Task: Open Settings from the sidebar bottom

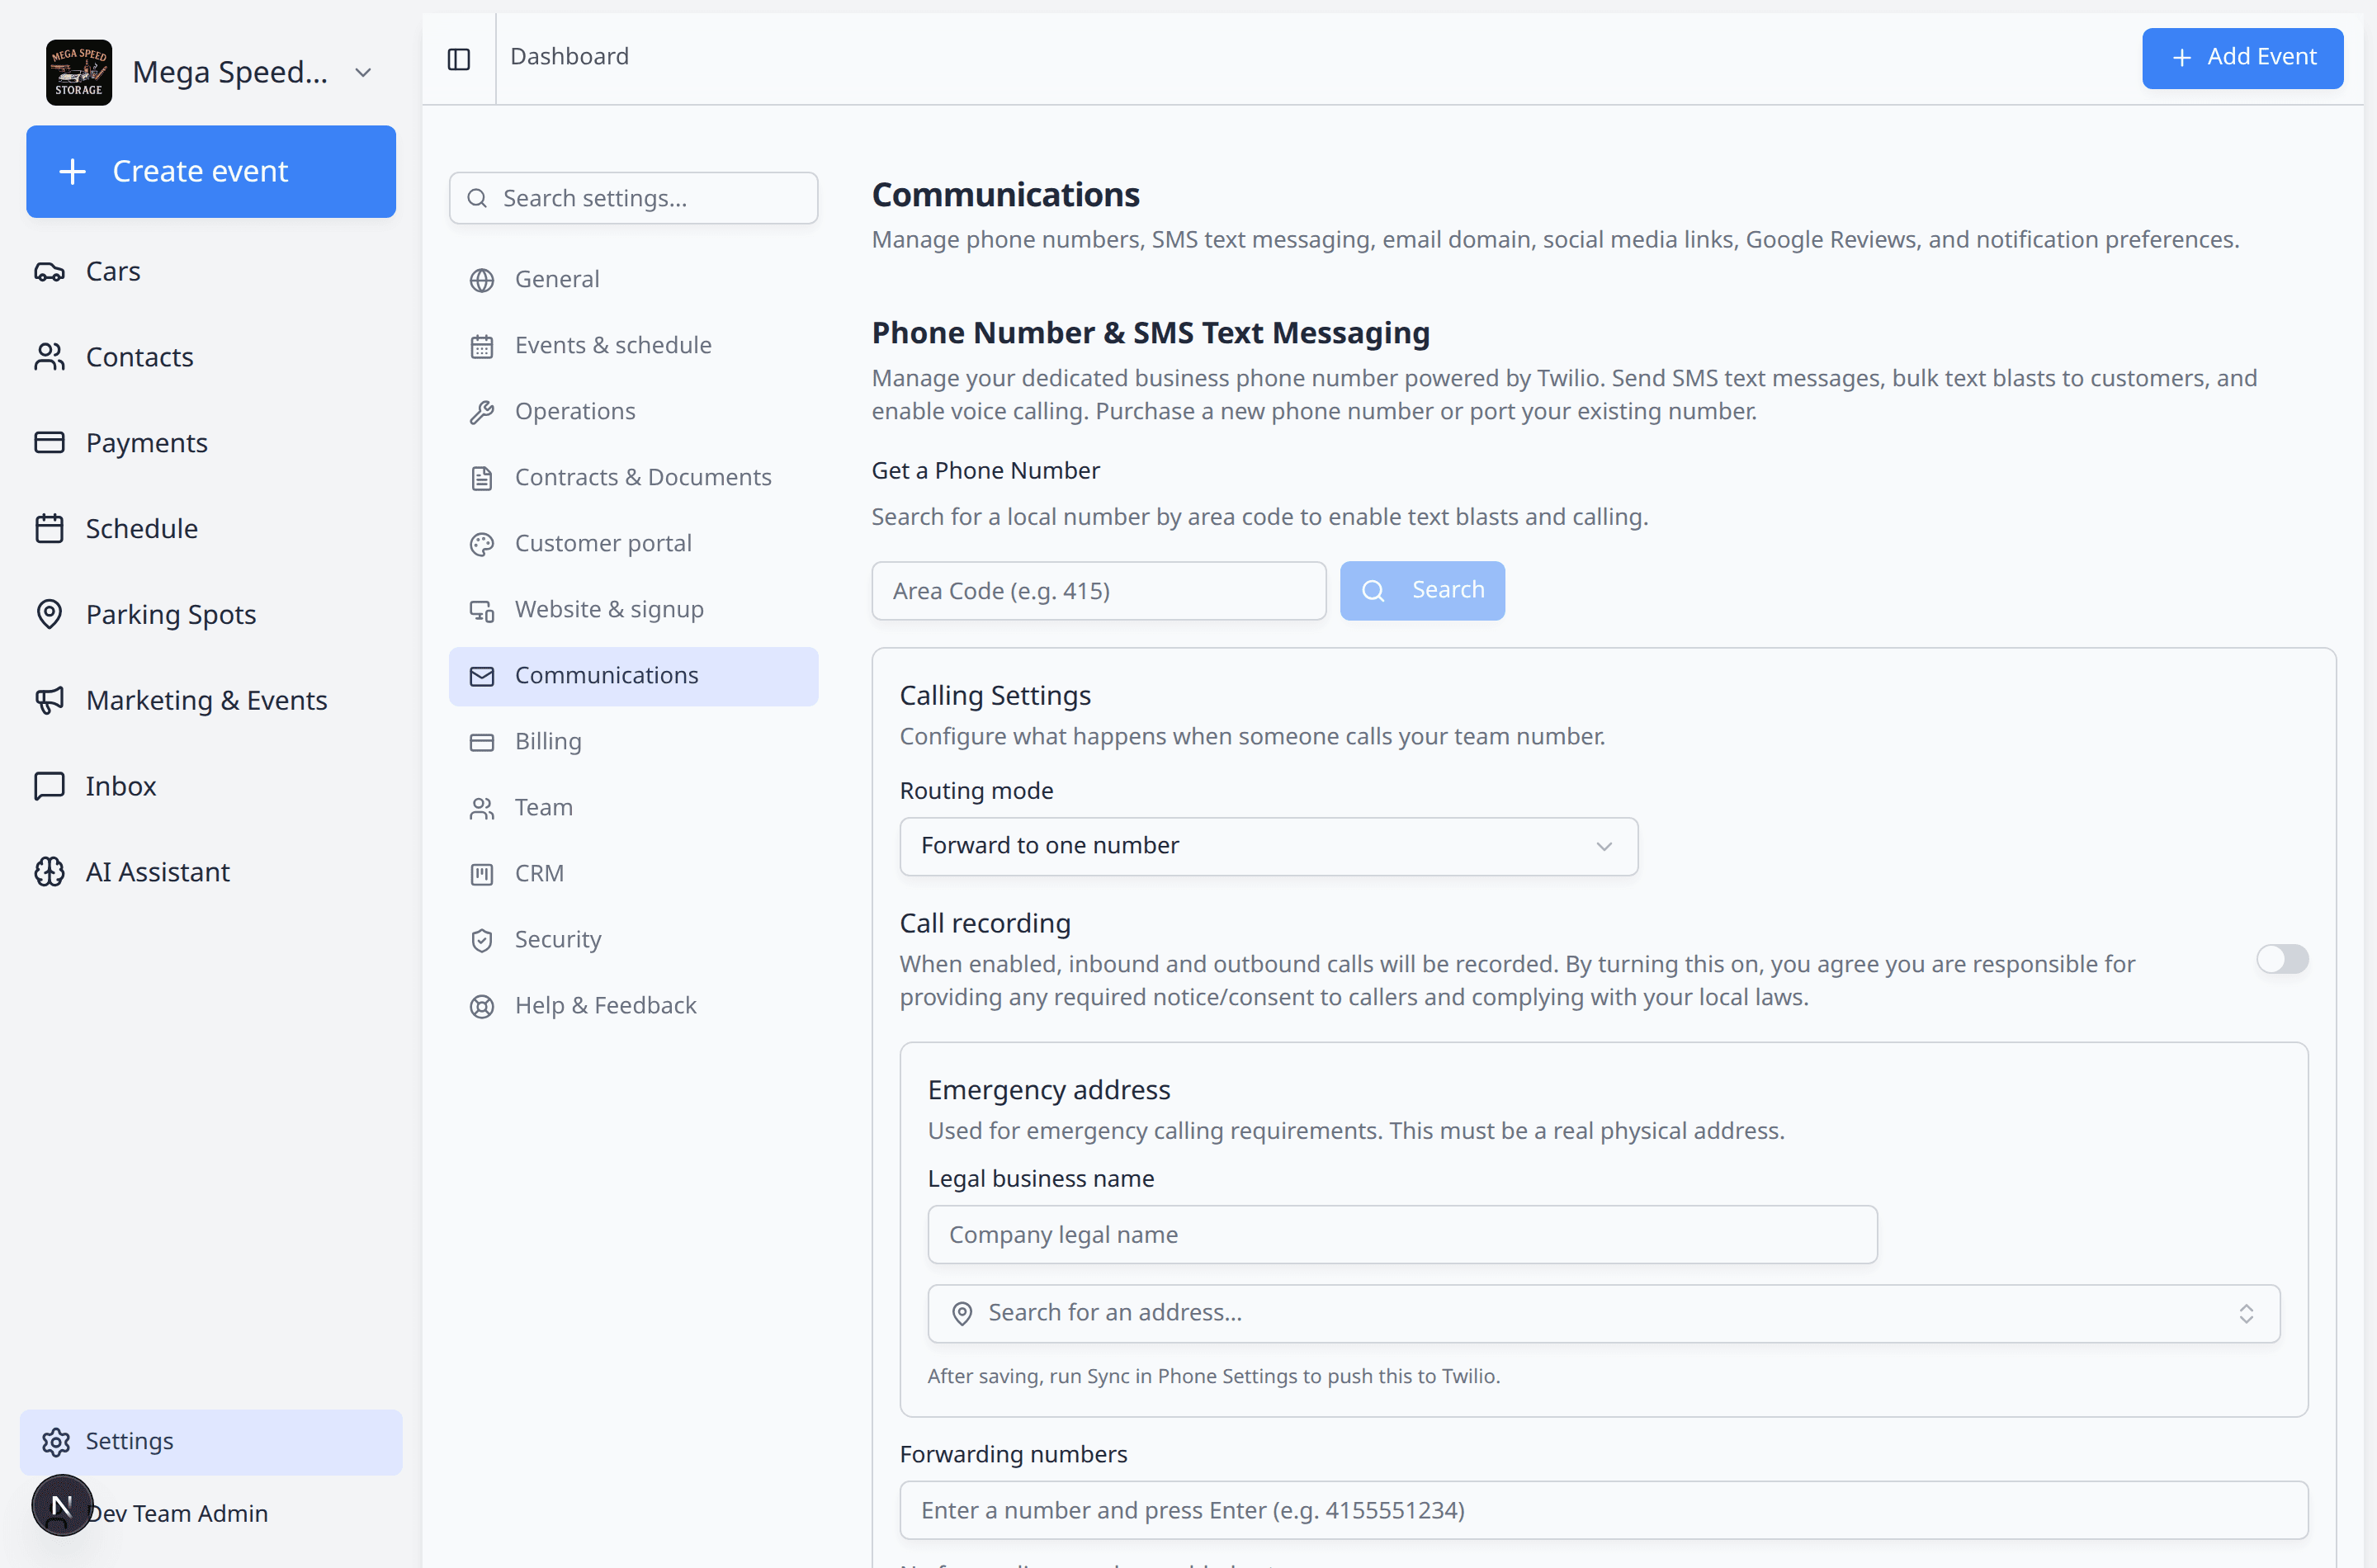Action: click(x=211, y=1441)
